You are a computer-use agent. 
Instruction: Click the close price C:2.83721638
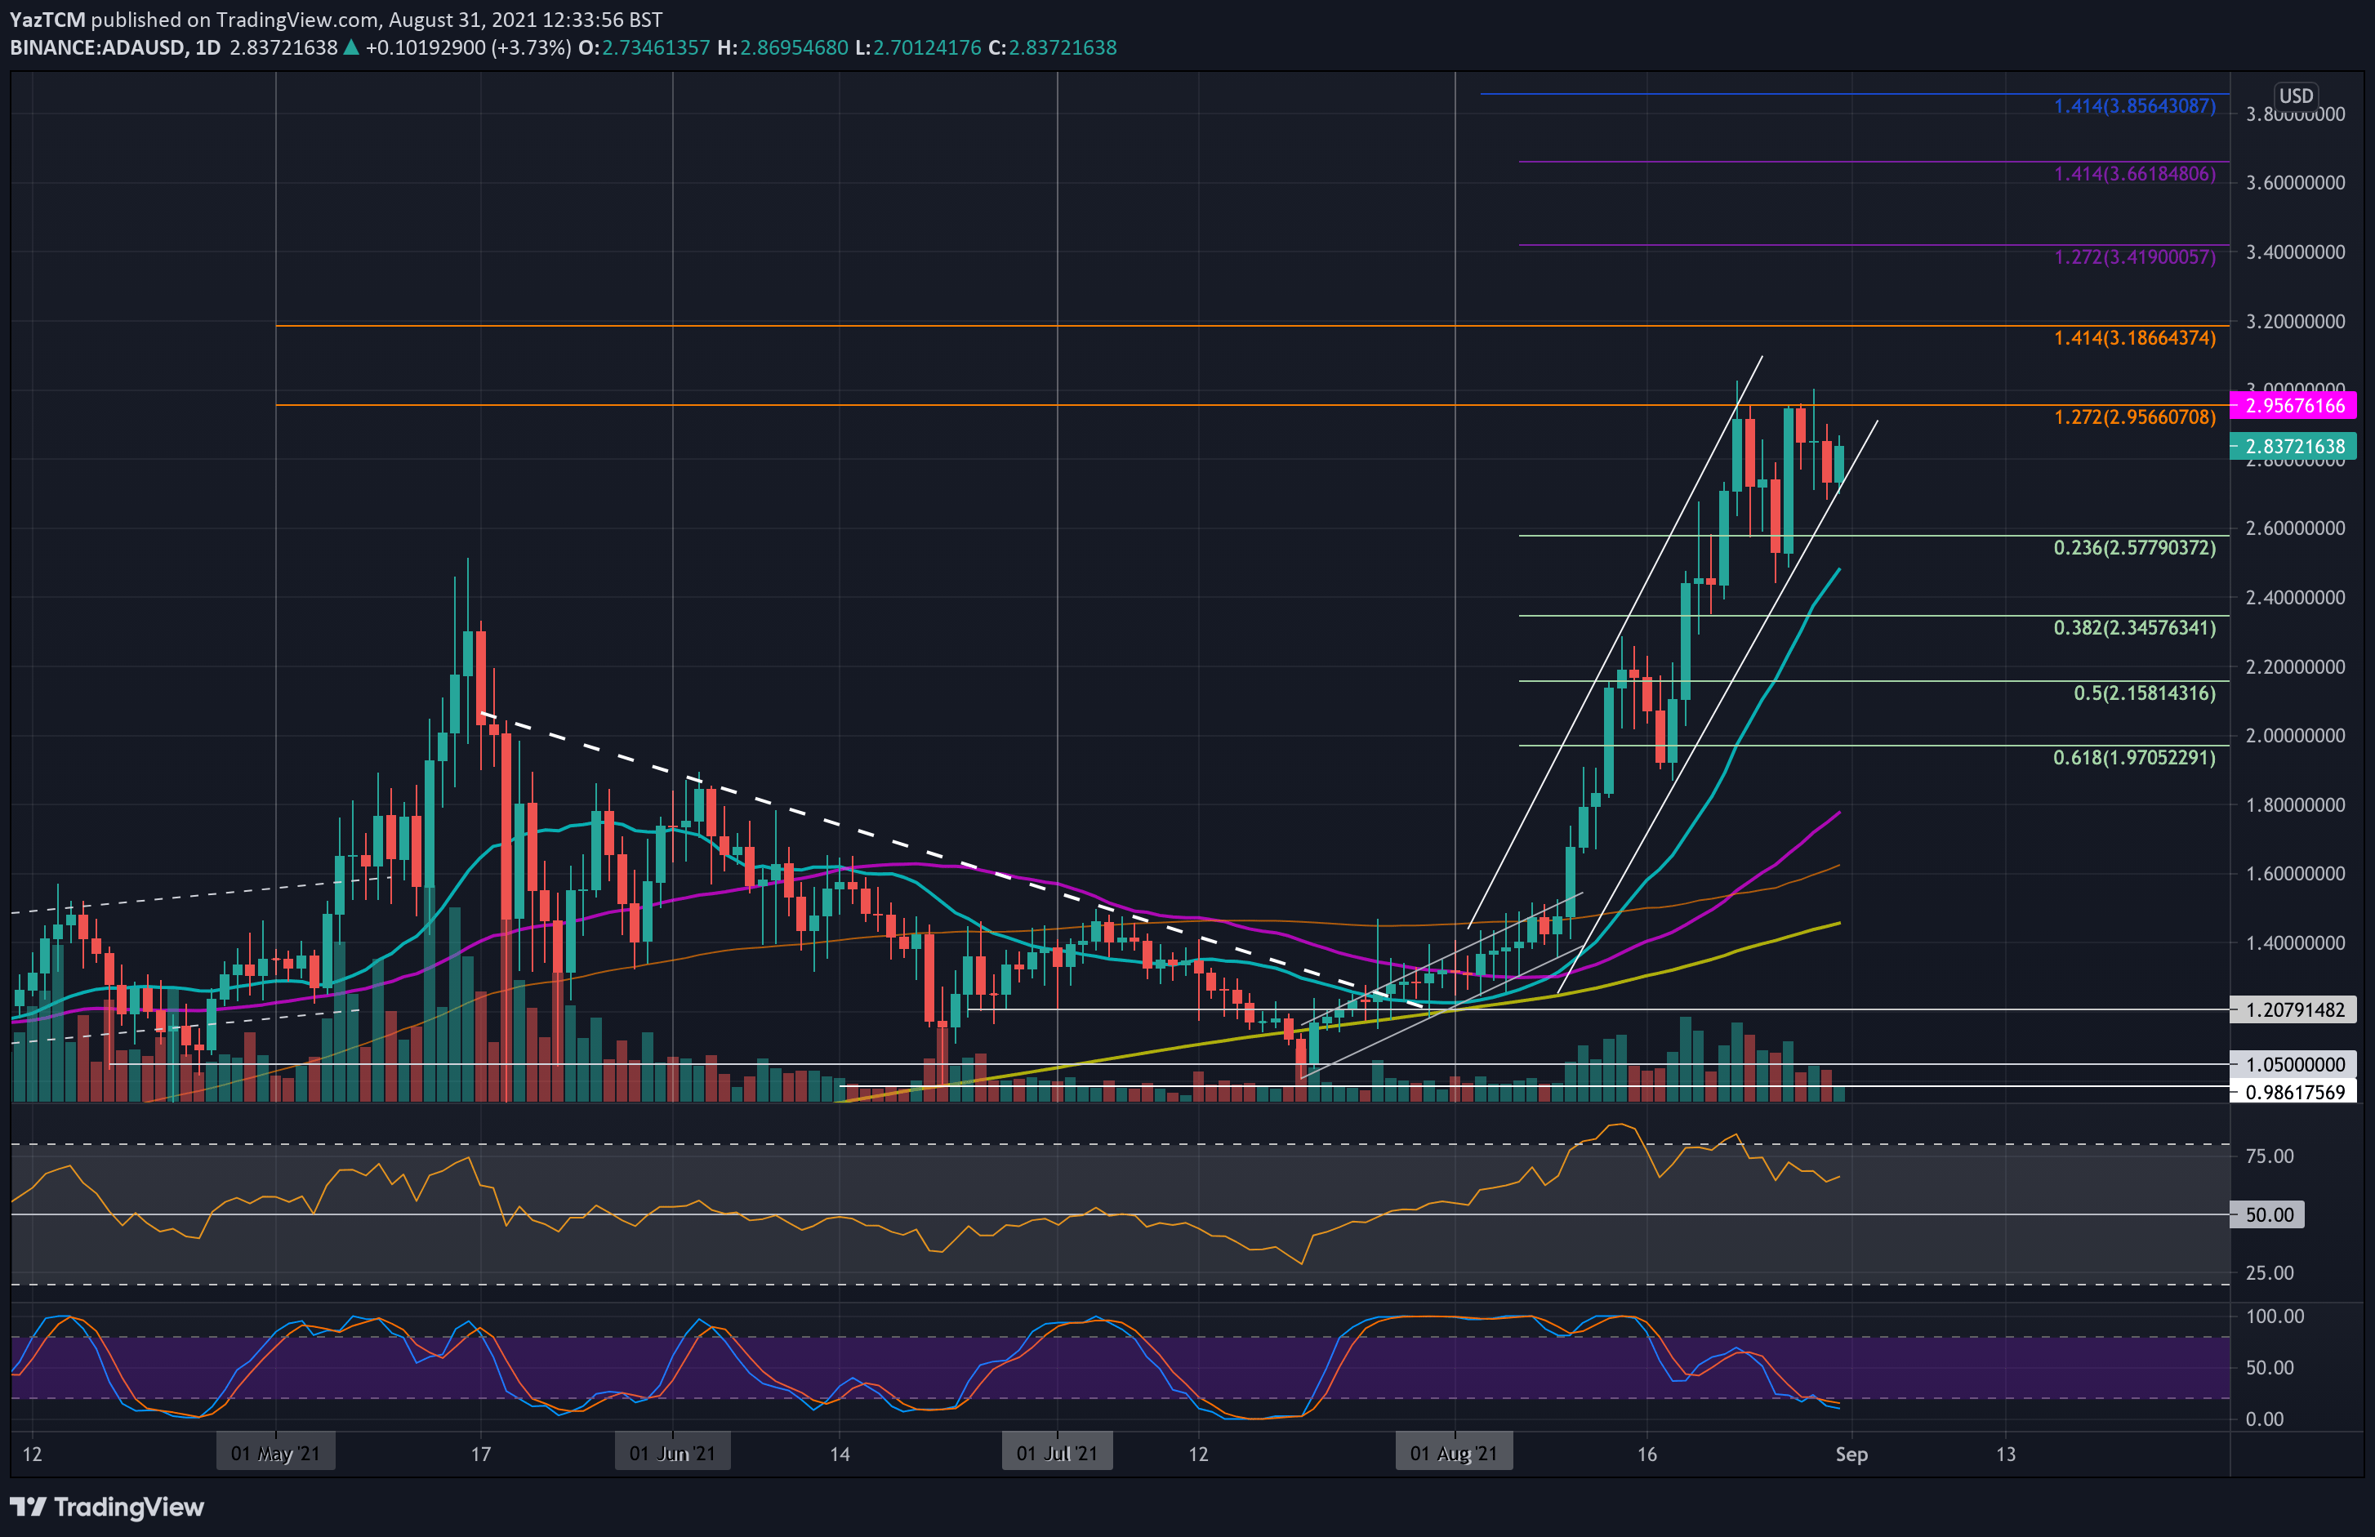(1053, 48)
